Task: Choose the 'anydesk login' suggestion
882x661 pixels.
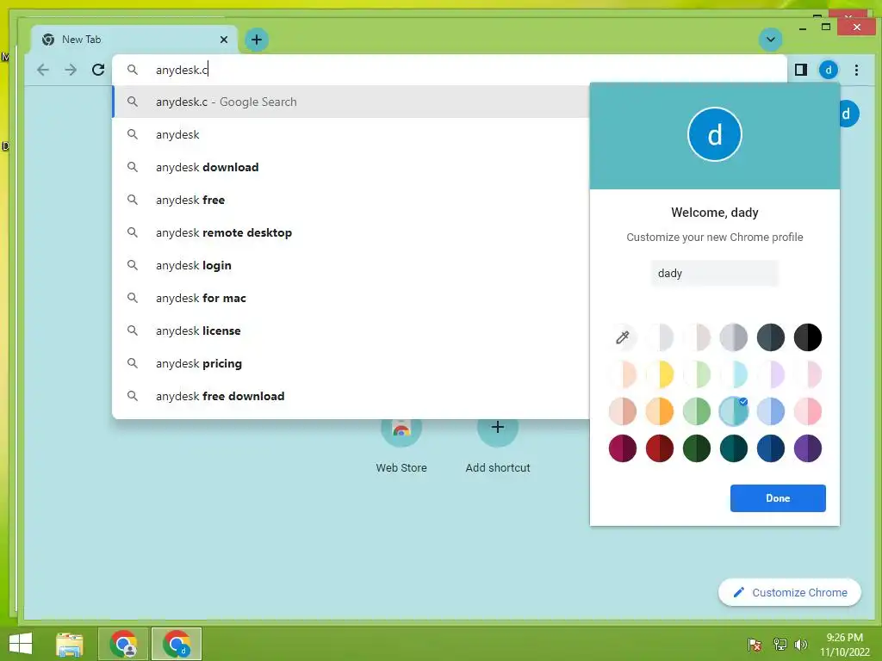Action: point(351,265)
